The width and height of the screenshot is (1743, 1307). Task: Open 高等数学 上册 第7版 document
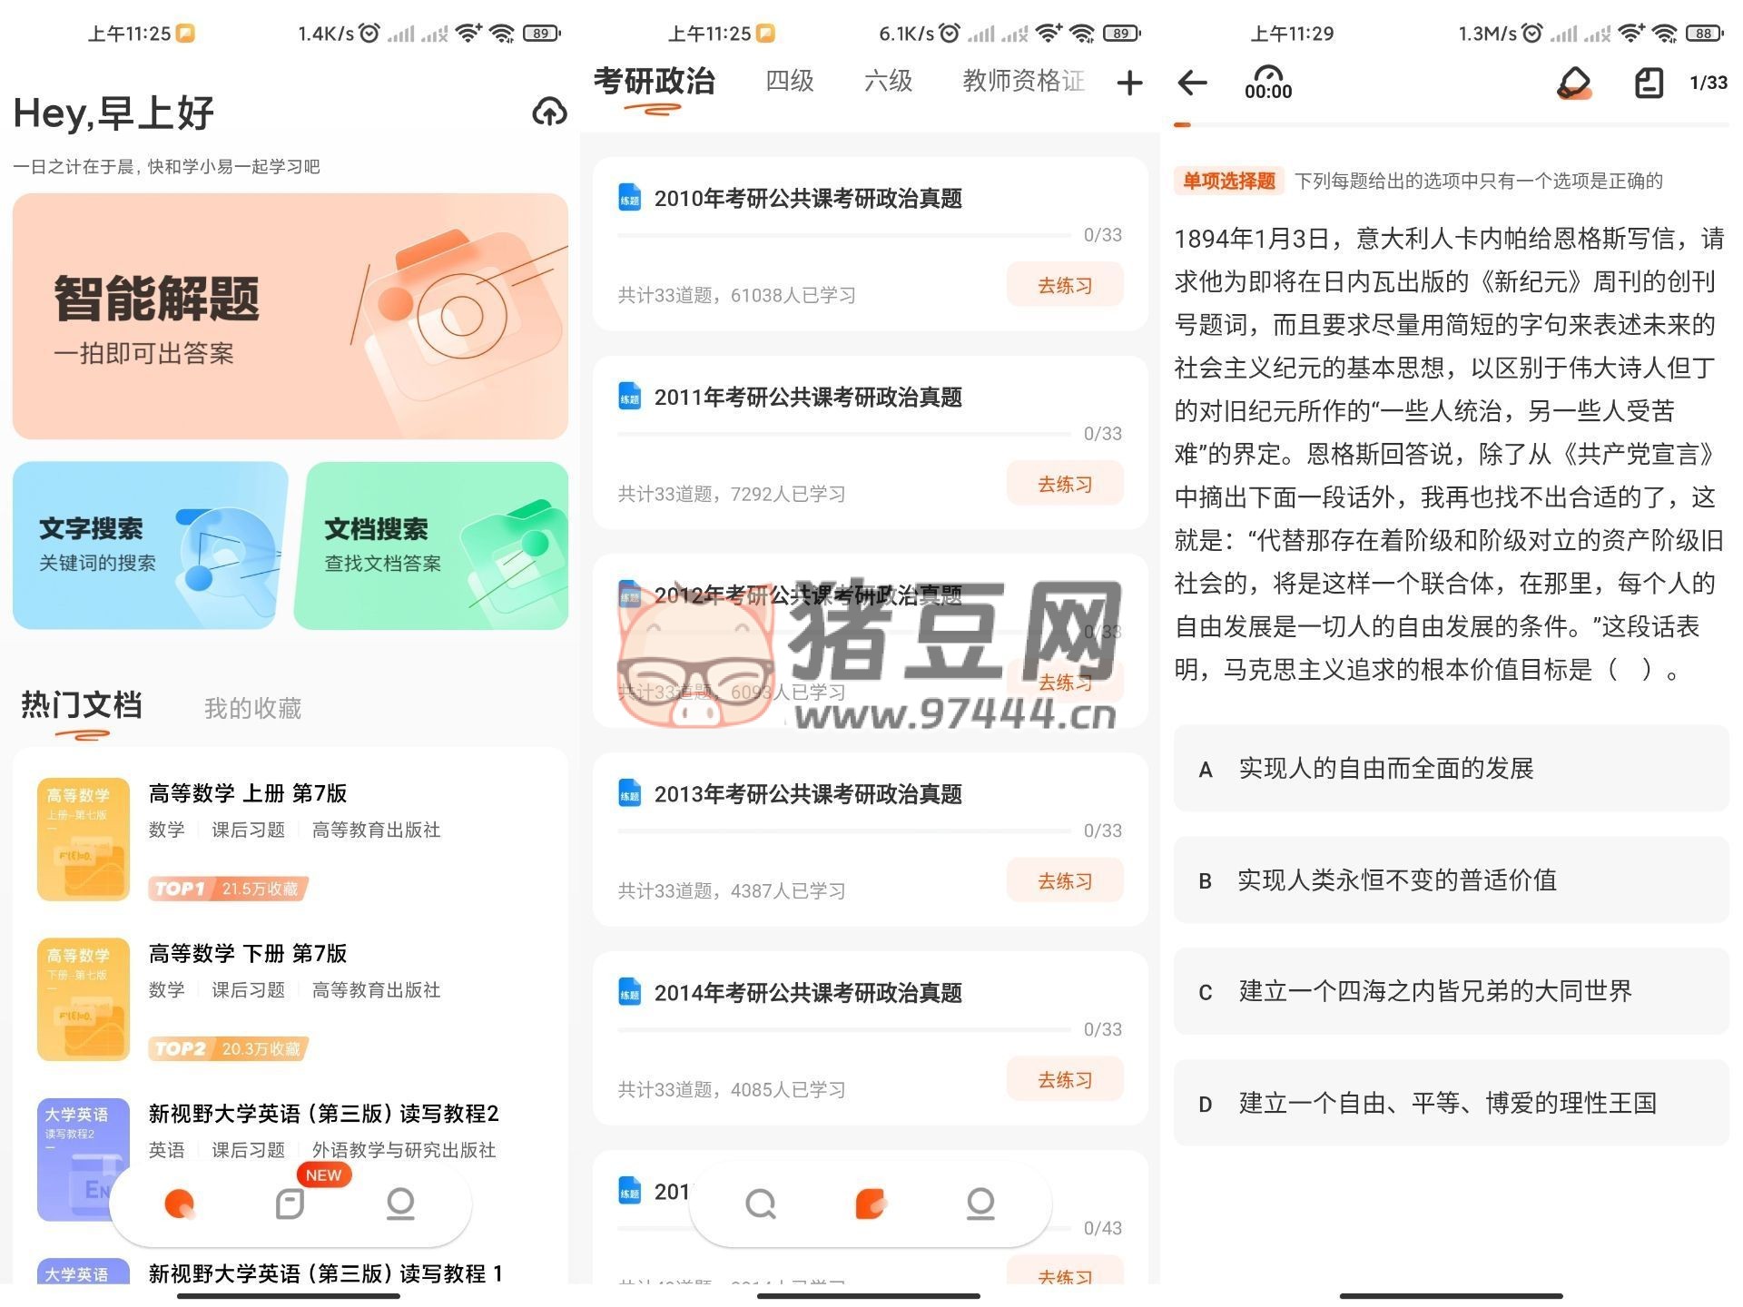point(248,792)
